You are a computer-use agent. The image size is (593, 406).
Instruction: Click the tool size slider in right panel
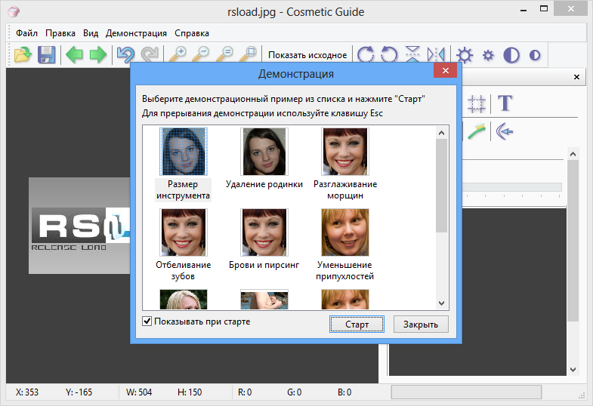(514, 186)
